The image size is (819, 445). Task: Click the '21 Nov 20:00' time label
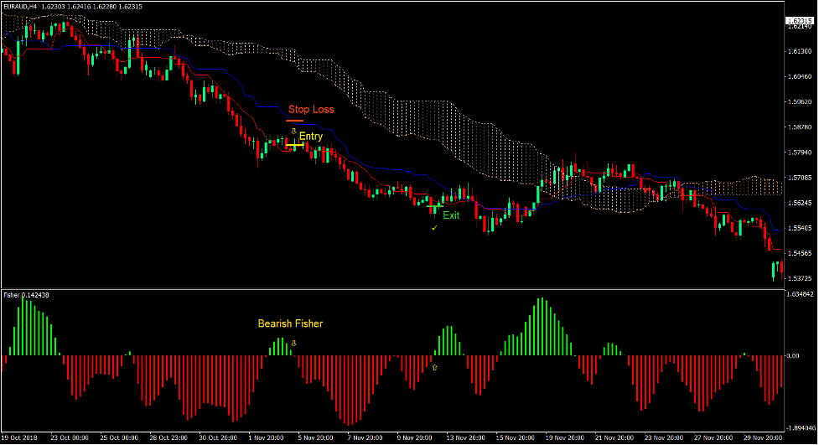pyautogui.click(x=614, y=437)
